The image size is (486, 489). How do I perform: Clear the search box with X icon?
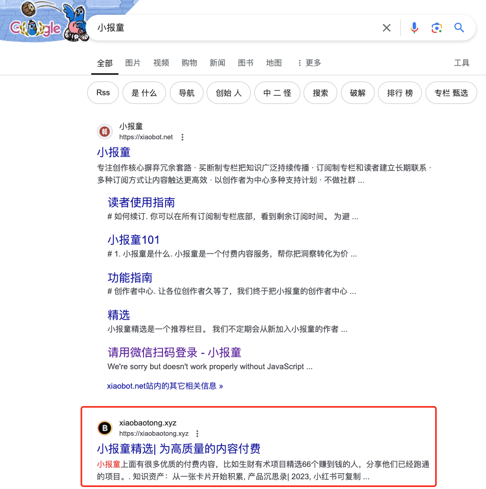(x=387, y=28)
